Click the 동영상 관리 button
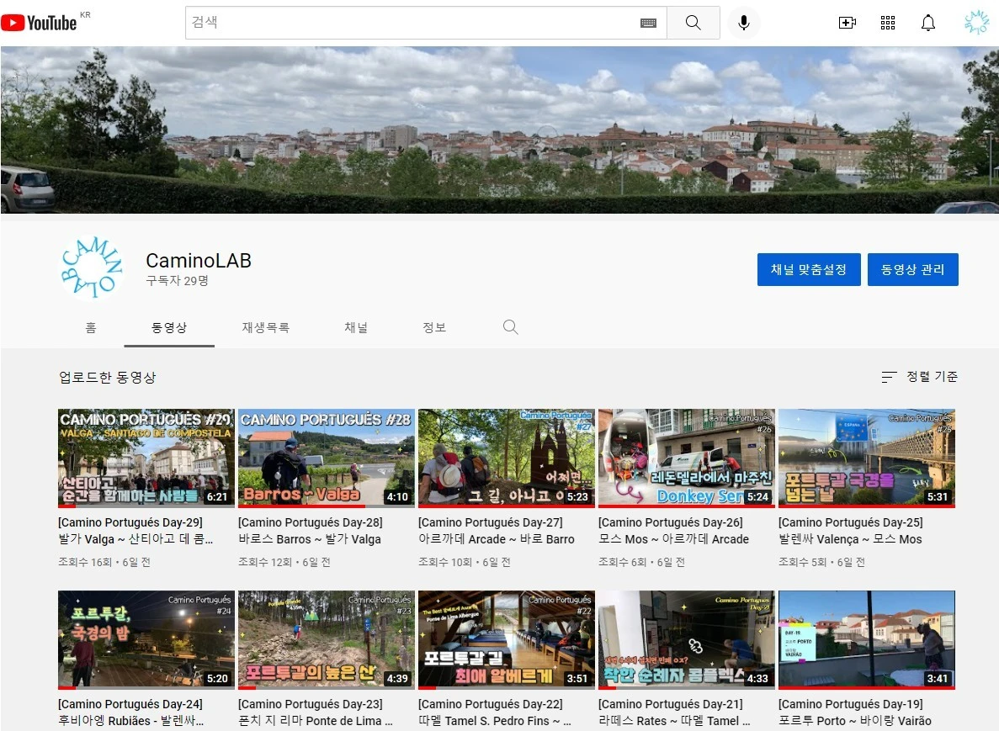Image resolution: width=999 pixels, height=731 pixels. 913,269
